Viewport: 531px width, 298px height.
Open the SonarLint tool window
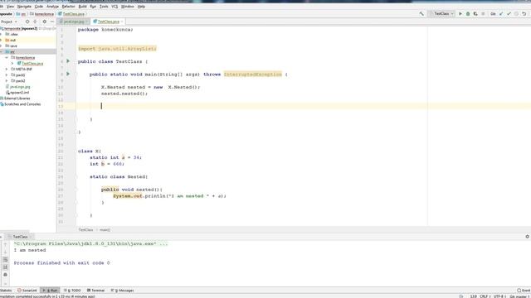click(27, 291)
